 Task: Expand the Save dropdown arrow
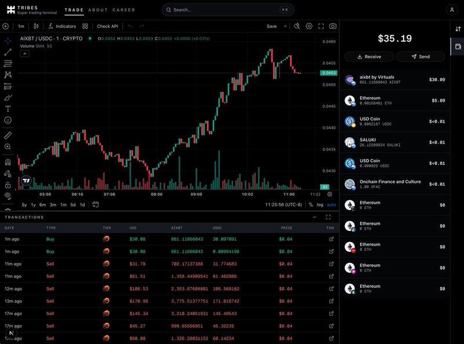285,26
